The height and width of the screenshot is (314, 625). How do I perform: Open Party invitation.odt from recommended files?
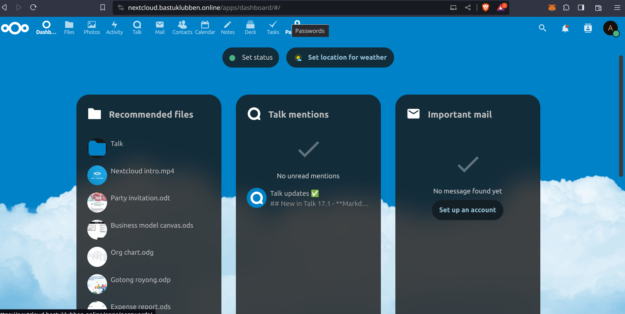pyautogui.click(x=140, y=198)
